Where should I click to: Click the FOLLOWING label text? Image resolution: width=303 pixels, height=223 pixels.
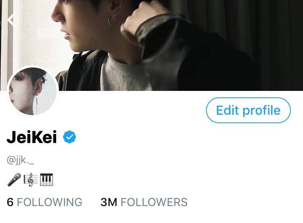(x=50, y=202)
